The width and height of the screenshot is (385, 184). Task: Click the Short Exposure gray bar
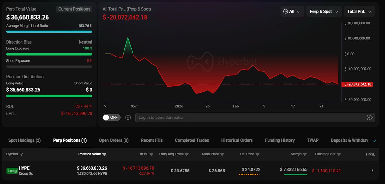point(49,66)
